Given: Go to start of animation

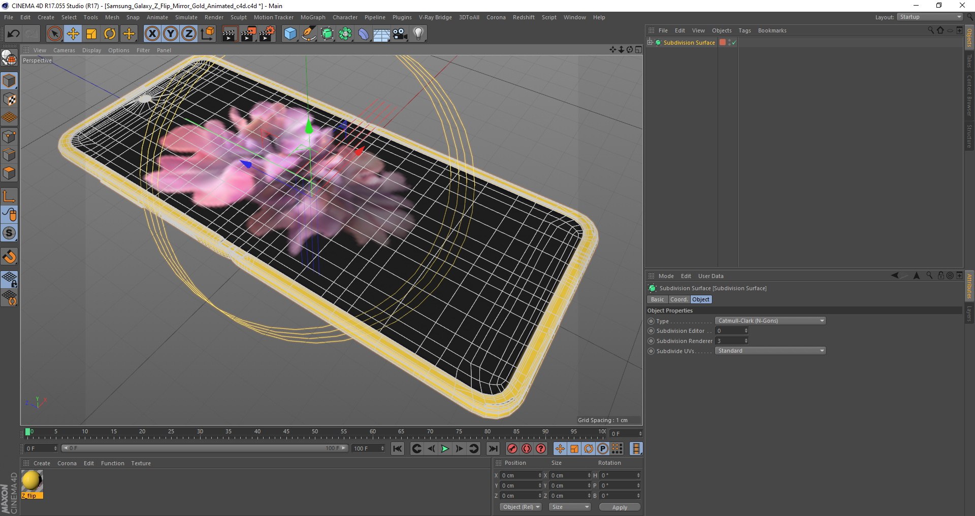Looking at the screenshot, I should [398, 449].
